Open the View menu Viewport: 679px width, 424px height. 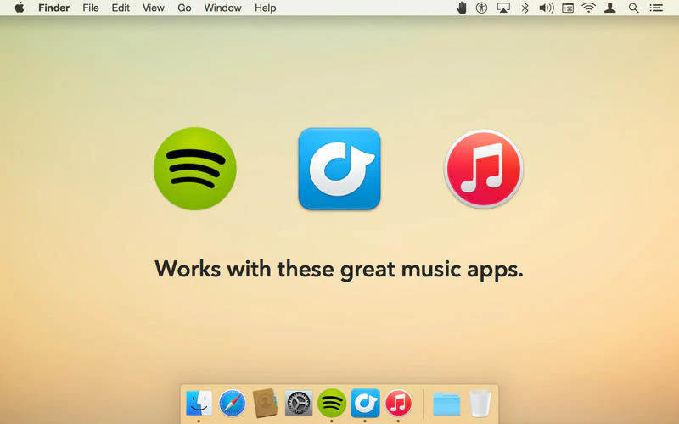[x=154, y=8]
